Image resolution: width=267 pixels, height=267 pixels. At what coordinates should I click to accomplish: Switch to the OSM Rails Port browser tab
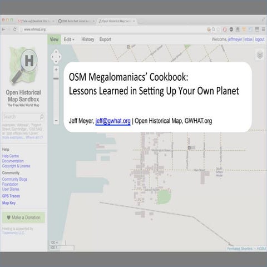click(76, 21)
